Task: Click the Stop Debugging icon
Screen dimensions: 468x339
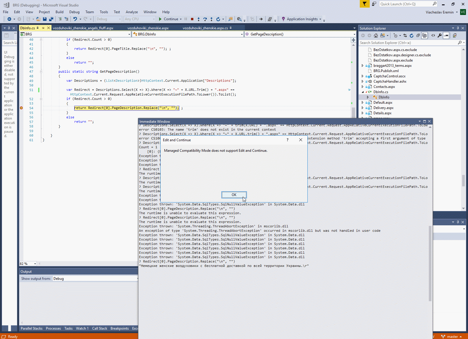Action: [x=192, y=19]
